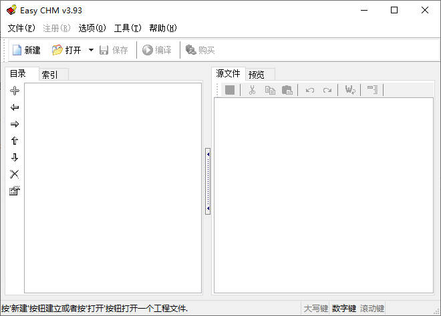
Task: Click the copy icon in editor toolbar
Action: click(x=270, y=90)
